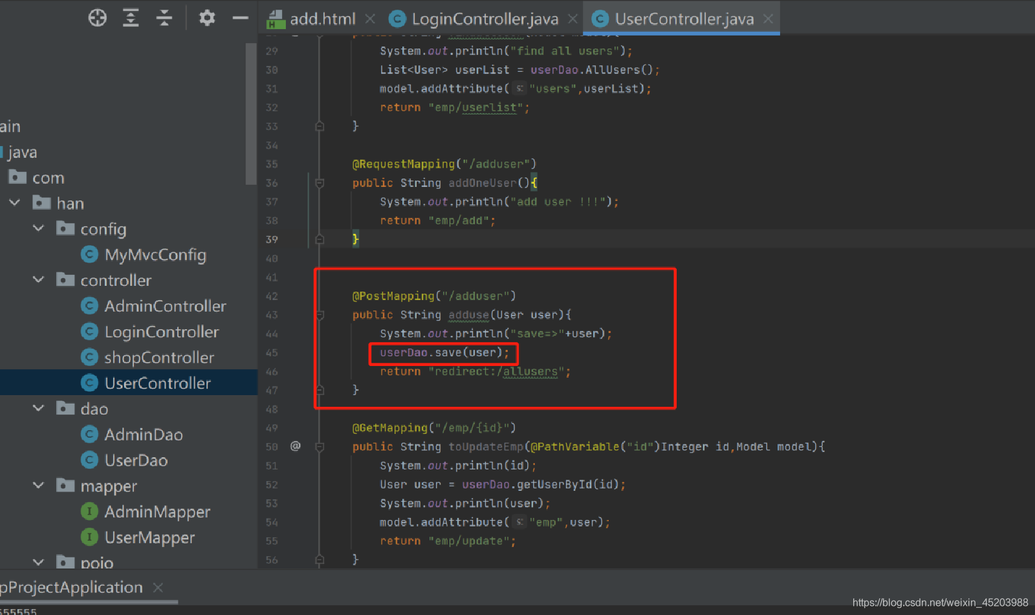The height and width of the screenshot is (615, 1035).
Task: Select the com folder
Action: (49, 177)
